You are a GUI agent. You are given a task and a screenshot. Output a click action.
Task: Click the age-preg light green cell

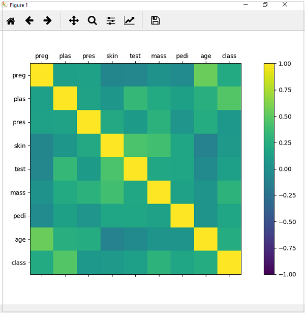coord(42,239)
